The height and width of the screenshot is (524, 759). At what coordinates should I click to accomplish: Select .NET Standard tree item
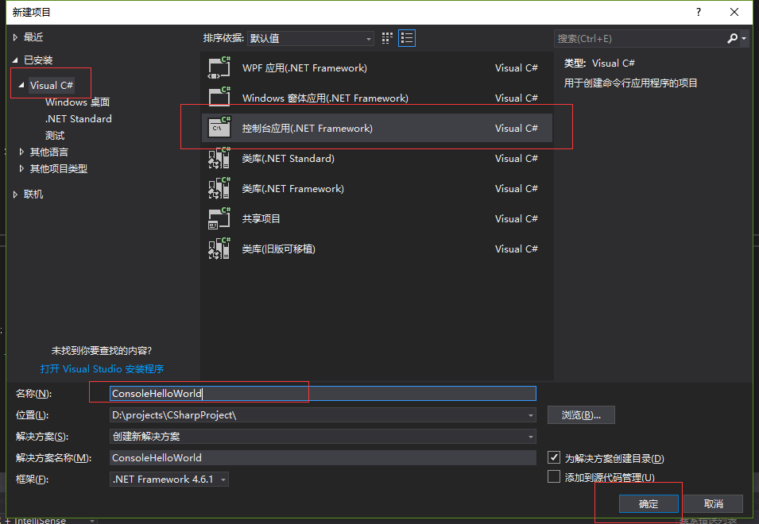79,118
